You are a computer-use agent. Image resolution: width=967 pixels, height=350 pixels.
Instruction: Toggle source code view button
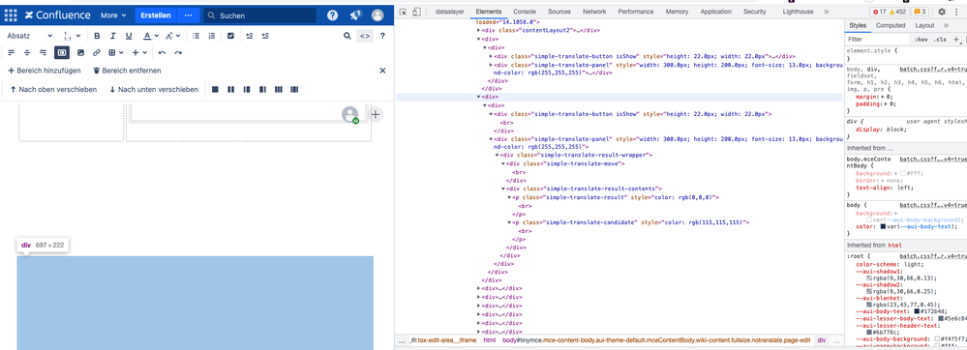(365, 37)
